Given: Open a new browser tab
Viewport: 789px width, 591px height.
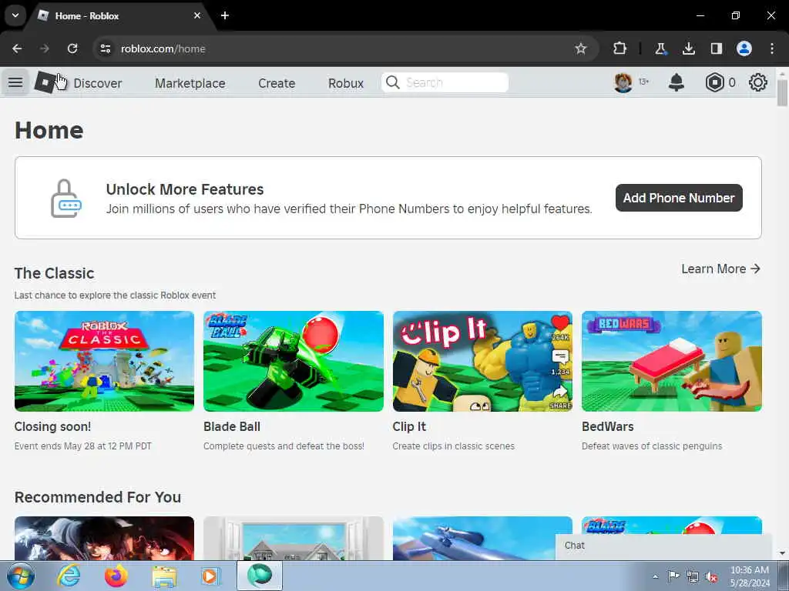Looking at the screenshot, I should 225,15.
